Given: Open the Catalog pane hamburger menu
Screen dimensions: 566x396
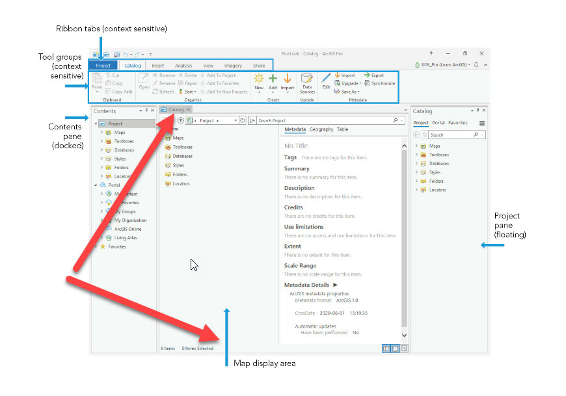Looking at the screenshot, I should pos(482,123).
